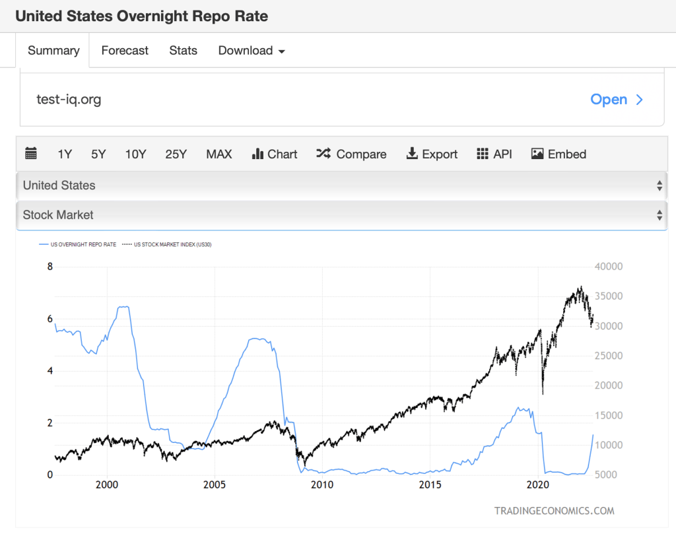Switch to the Stats tab
Screen dimensions: 676x538
183,51
